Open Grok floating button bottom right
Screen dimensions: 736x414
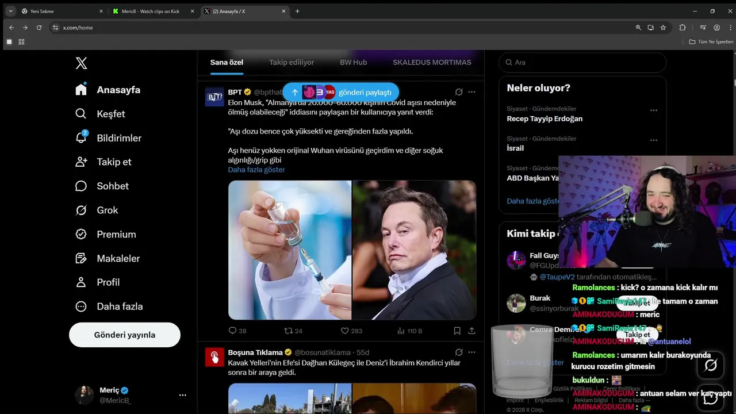click(x=711, y=365)
